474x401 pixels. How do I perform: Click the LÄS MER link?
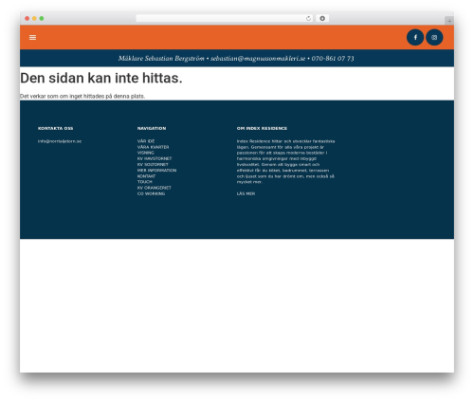click(x=246, y=193)
